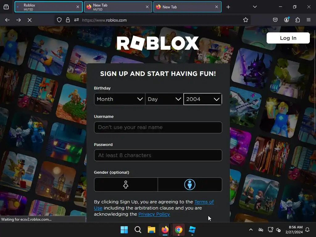Click the site security padlock icon
This screenshot has height=237, width=316.
point(68,20)
